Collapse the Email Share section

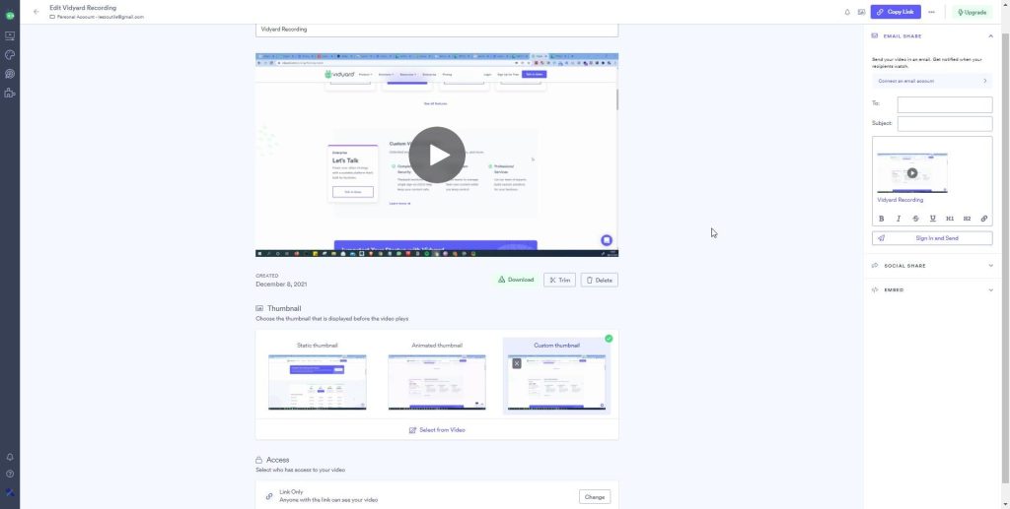click(x=990, y=36)
